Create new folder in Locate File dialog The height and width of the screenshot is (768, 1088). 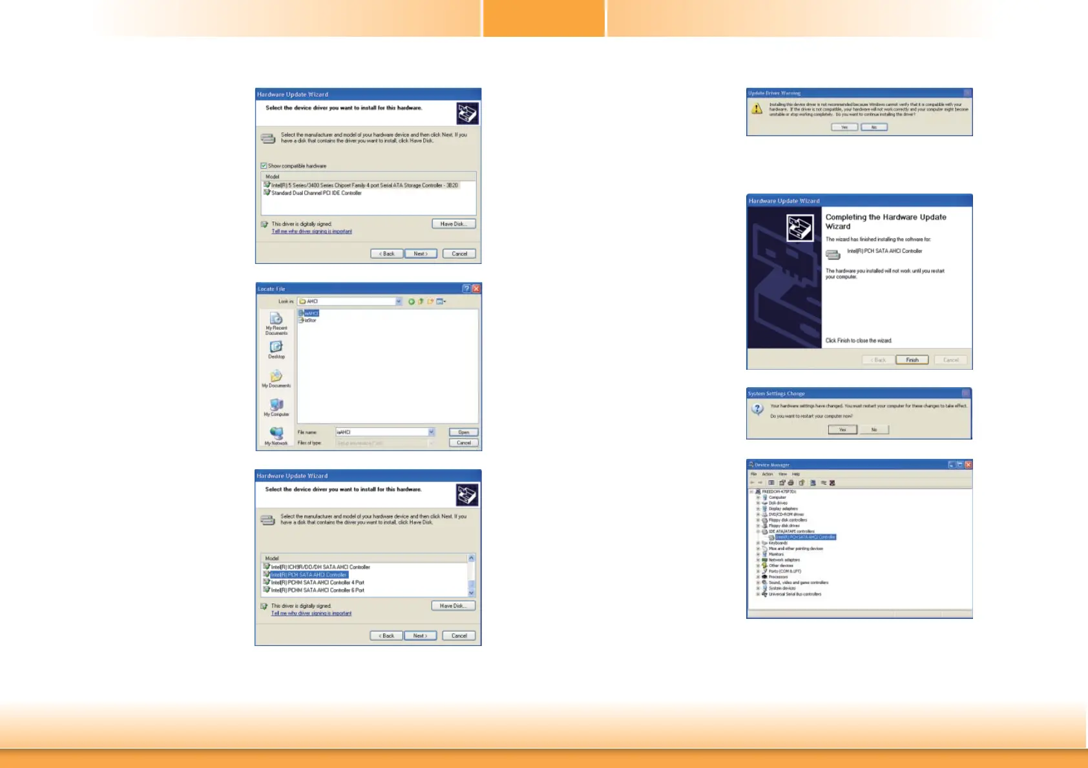click(430, 301)
